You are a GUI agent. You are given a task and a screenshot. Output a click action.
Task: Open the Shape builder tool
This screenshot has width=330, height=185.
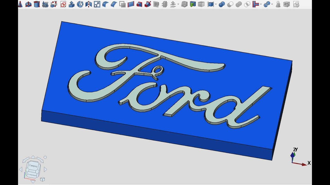pos(54,4)
